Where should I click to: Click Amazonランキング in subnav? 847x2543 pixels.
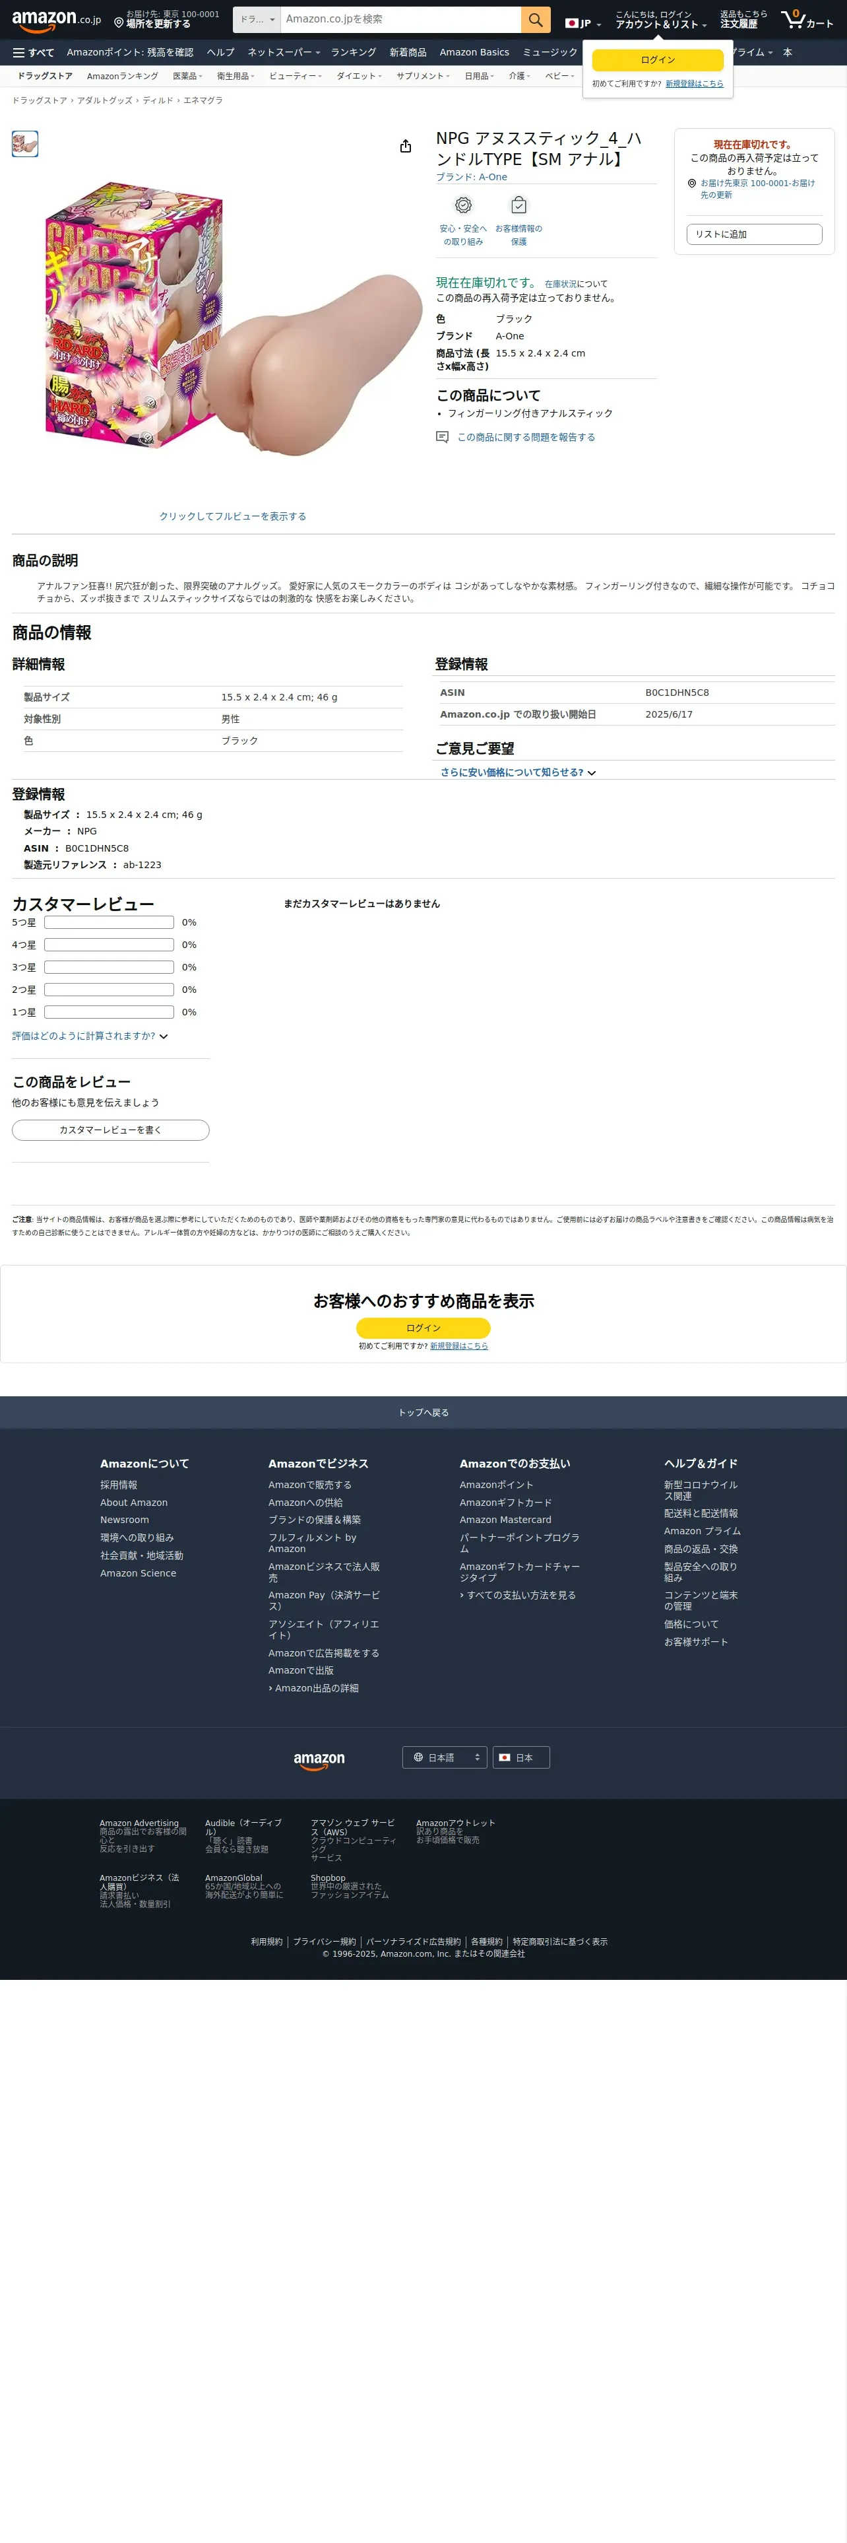click(122, 76)
